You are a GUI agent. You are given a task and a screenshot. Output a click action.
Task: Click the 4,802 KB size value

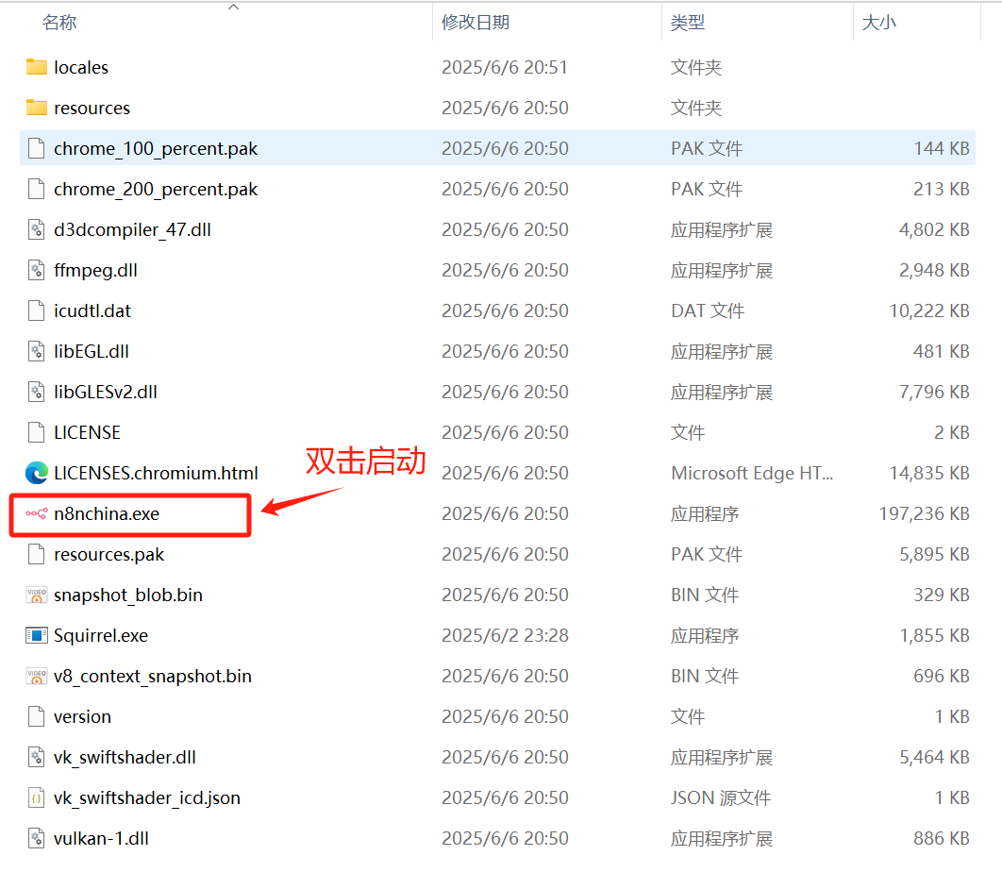(934, 229)
